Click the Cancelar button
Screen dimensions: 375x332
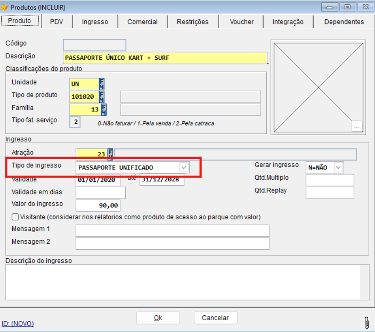point(215,317)
